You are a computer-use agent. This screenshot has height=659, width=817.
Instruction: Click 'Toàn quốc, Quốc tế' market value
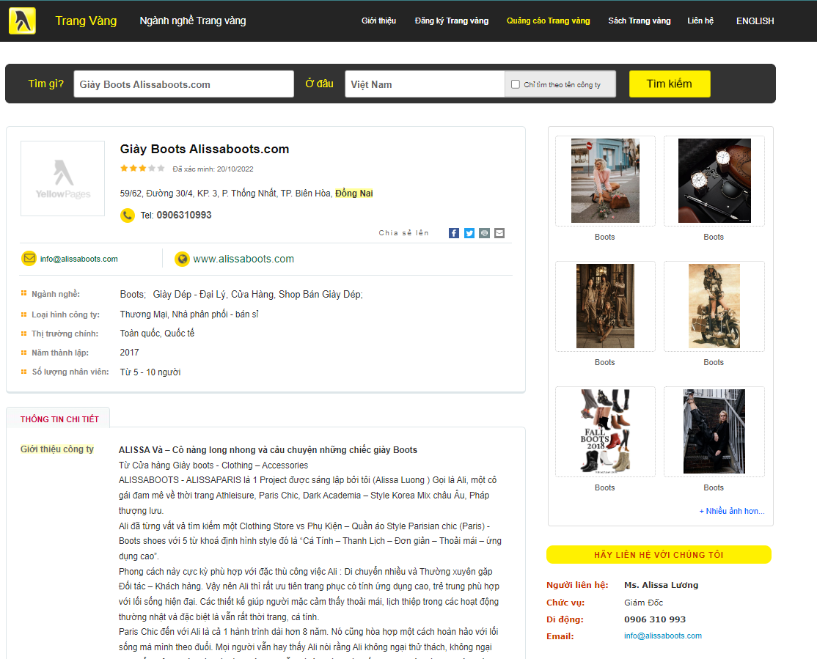point(157,334)
